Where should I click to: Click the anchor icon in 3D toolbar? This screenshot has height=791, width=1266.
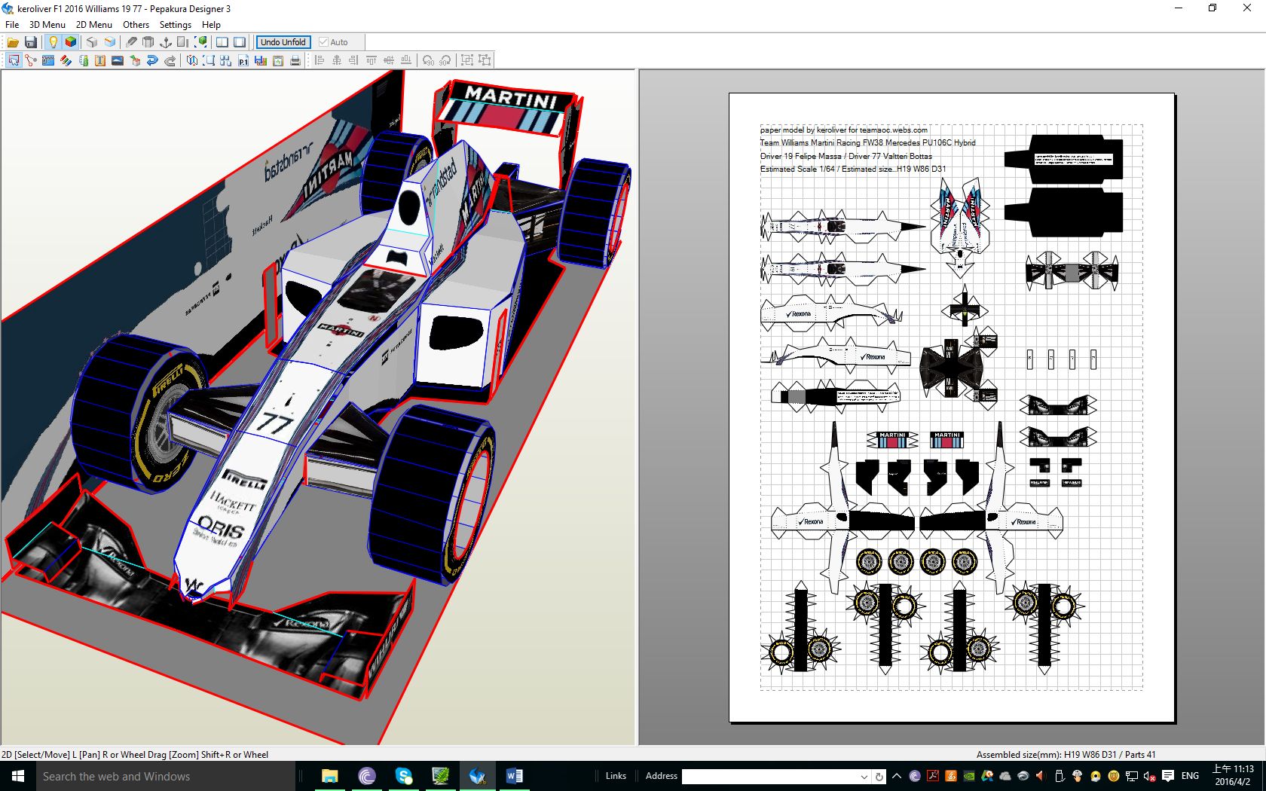coord(166,42)
